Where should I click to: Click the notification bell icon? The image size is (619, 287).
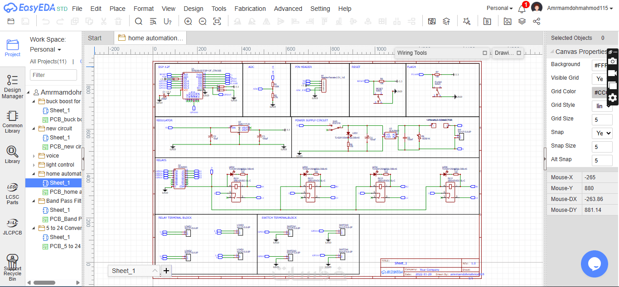tap(522, 9)
